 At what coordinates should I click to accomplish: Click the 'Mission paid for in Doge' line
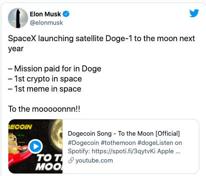pos(54,69)
